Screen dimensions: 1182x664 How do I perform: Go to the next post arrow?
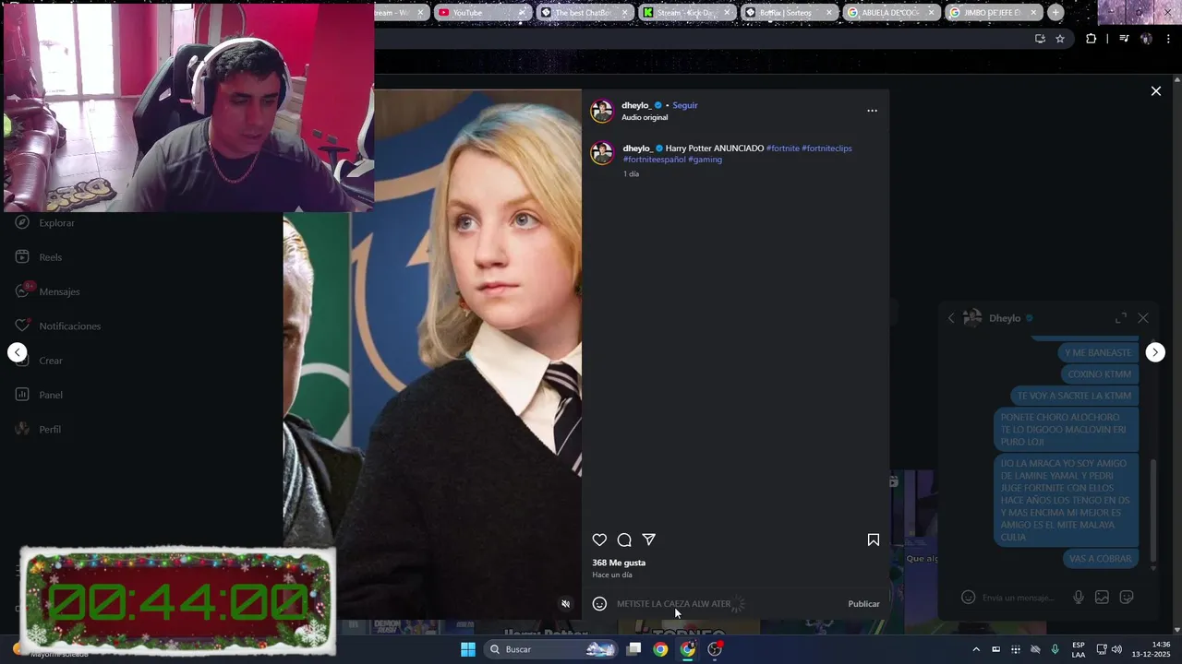click(1155, 352)
